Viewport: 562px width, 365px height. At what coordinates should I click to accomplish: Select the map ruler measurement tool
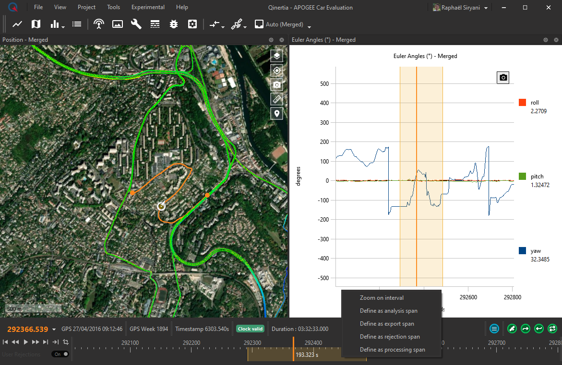(276, 99)
